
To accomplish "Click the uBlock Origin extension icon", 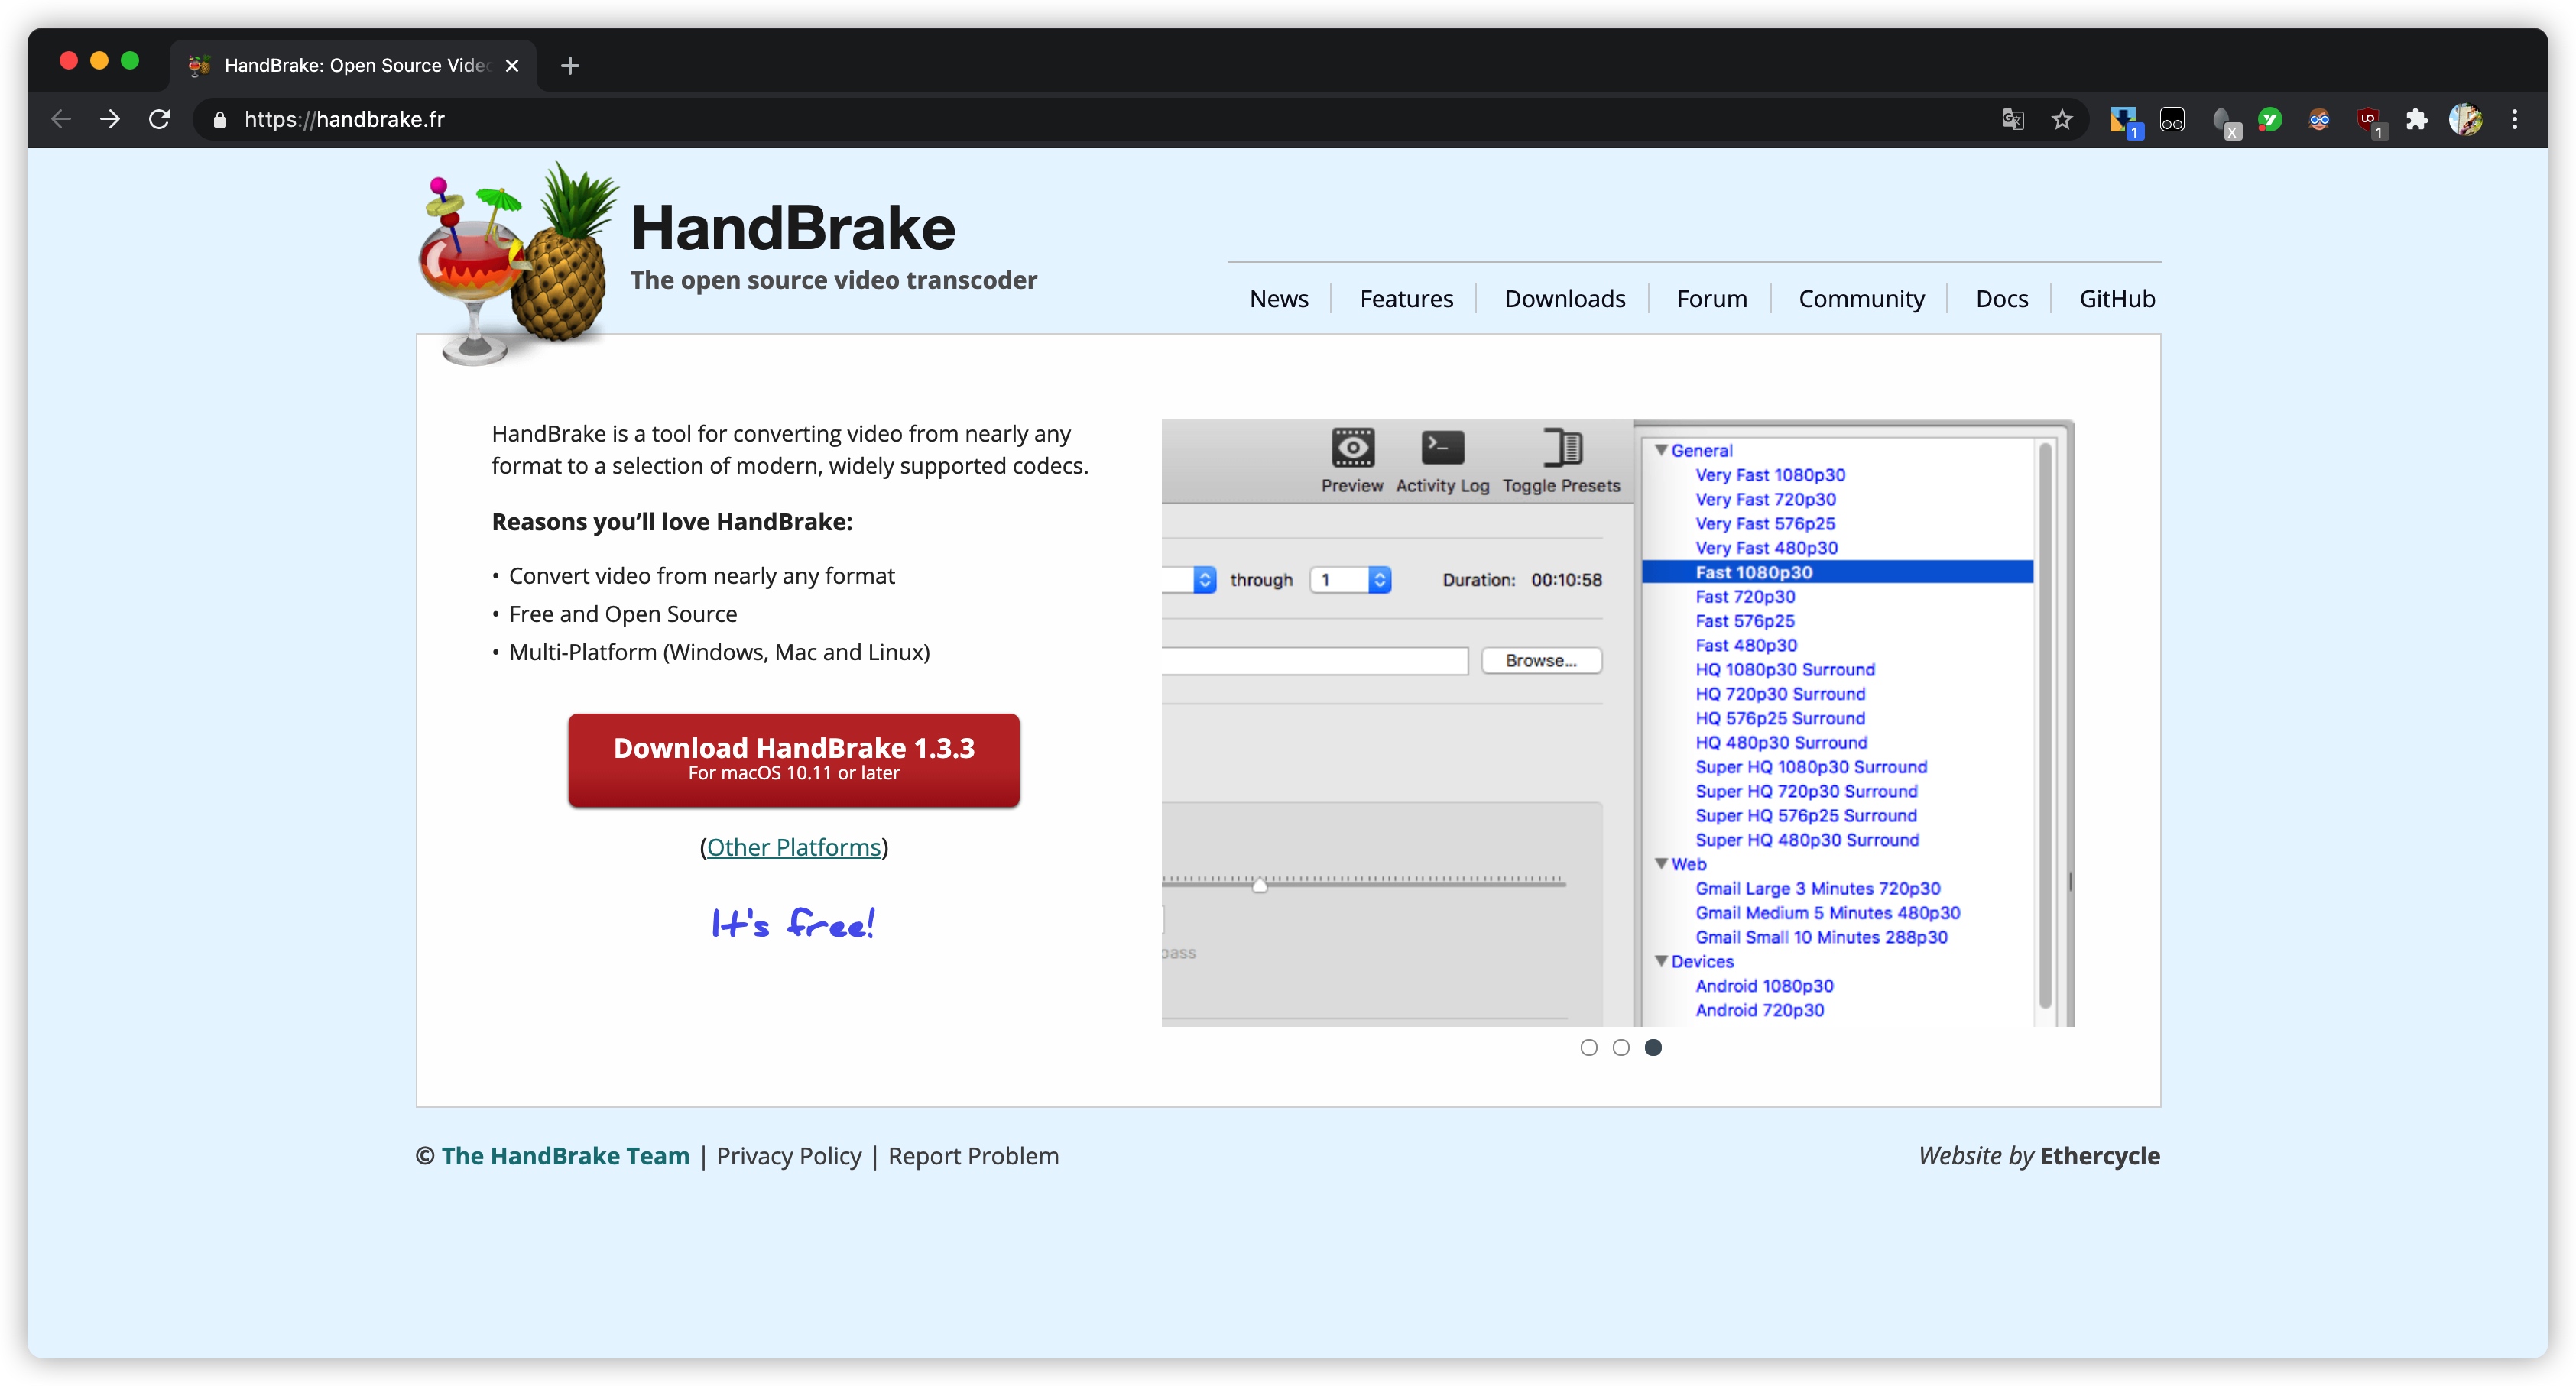I will [2367, 120].
